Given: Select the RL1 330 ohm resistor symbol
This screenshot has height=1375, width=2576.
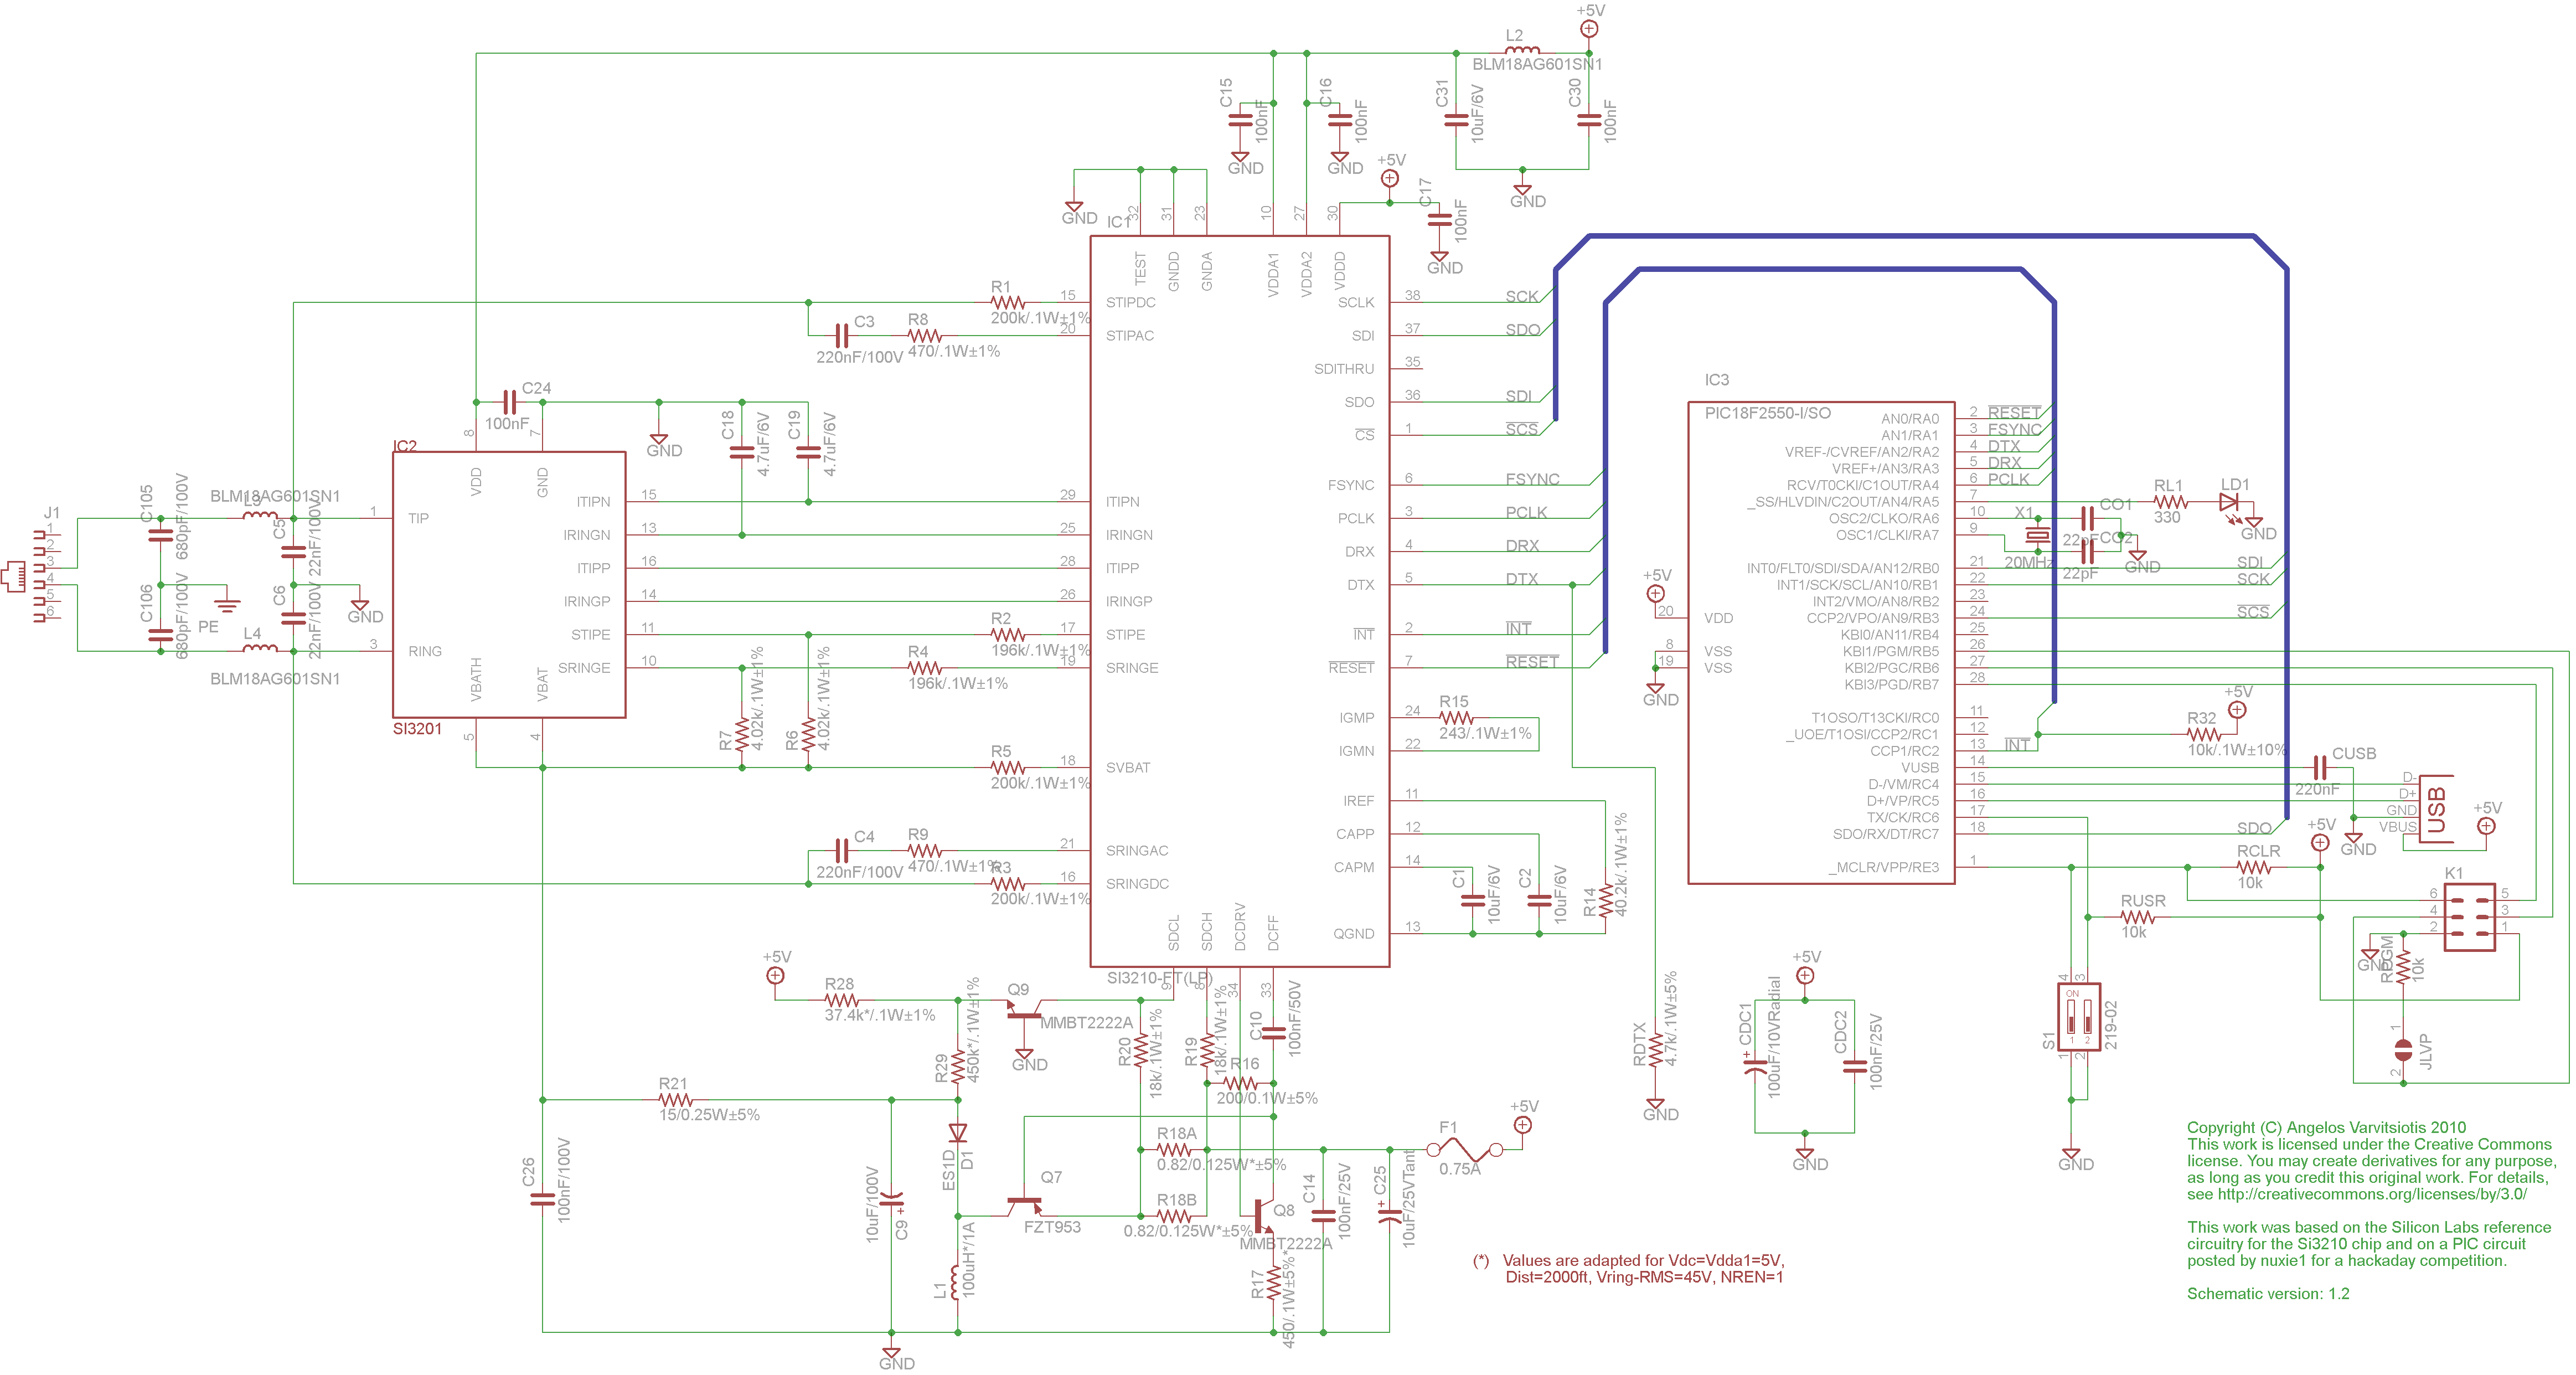Looking at the screenshot, I should coord(2170,502).
